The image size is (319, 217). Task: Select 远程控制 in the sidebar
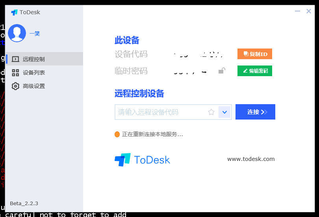[x=45, y=59]
